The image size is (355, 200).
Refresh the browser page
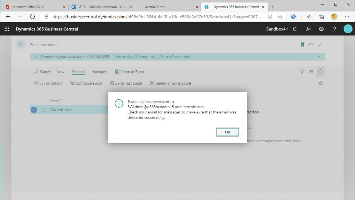coord(32,17)
